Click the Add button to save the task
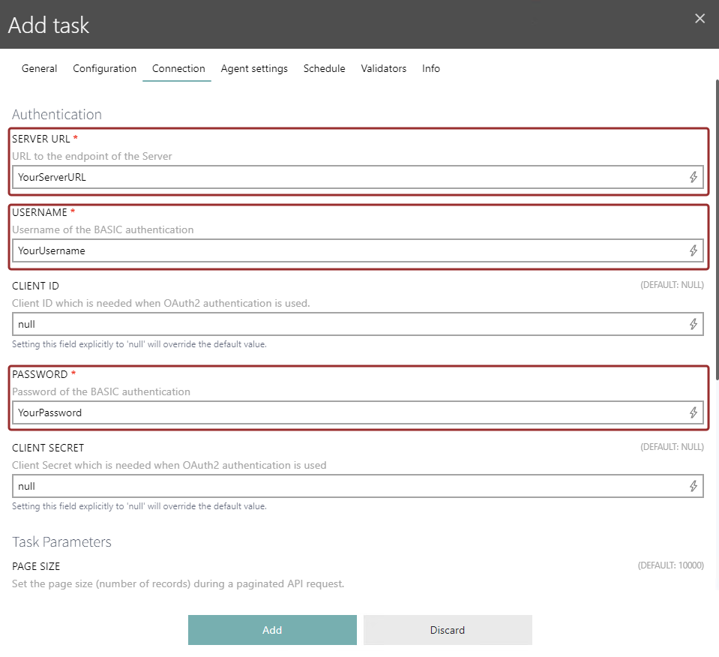Viewport: 719px width, 657px height. (272, 630)
